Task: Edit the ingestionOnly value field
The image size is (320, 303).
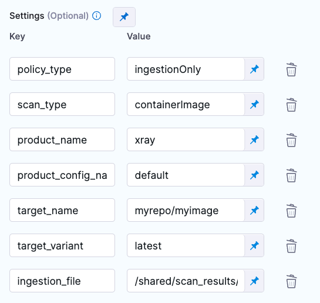Action: click(186, 69)
